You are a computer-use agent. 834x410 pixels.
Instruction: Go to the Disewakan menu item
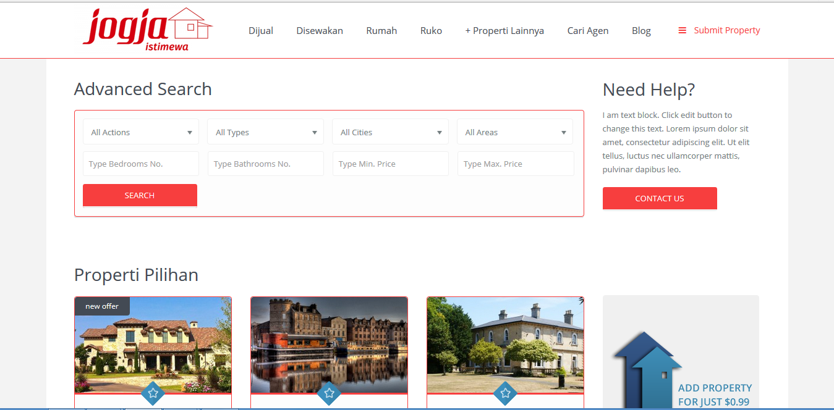point(320,30)
